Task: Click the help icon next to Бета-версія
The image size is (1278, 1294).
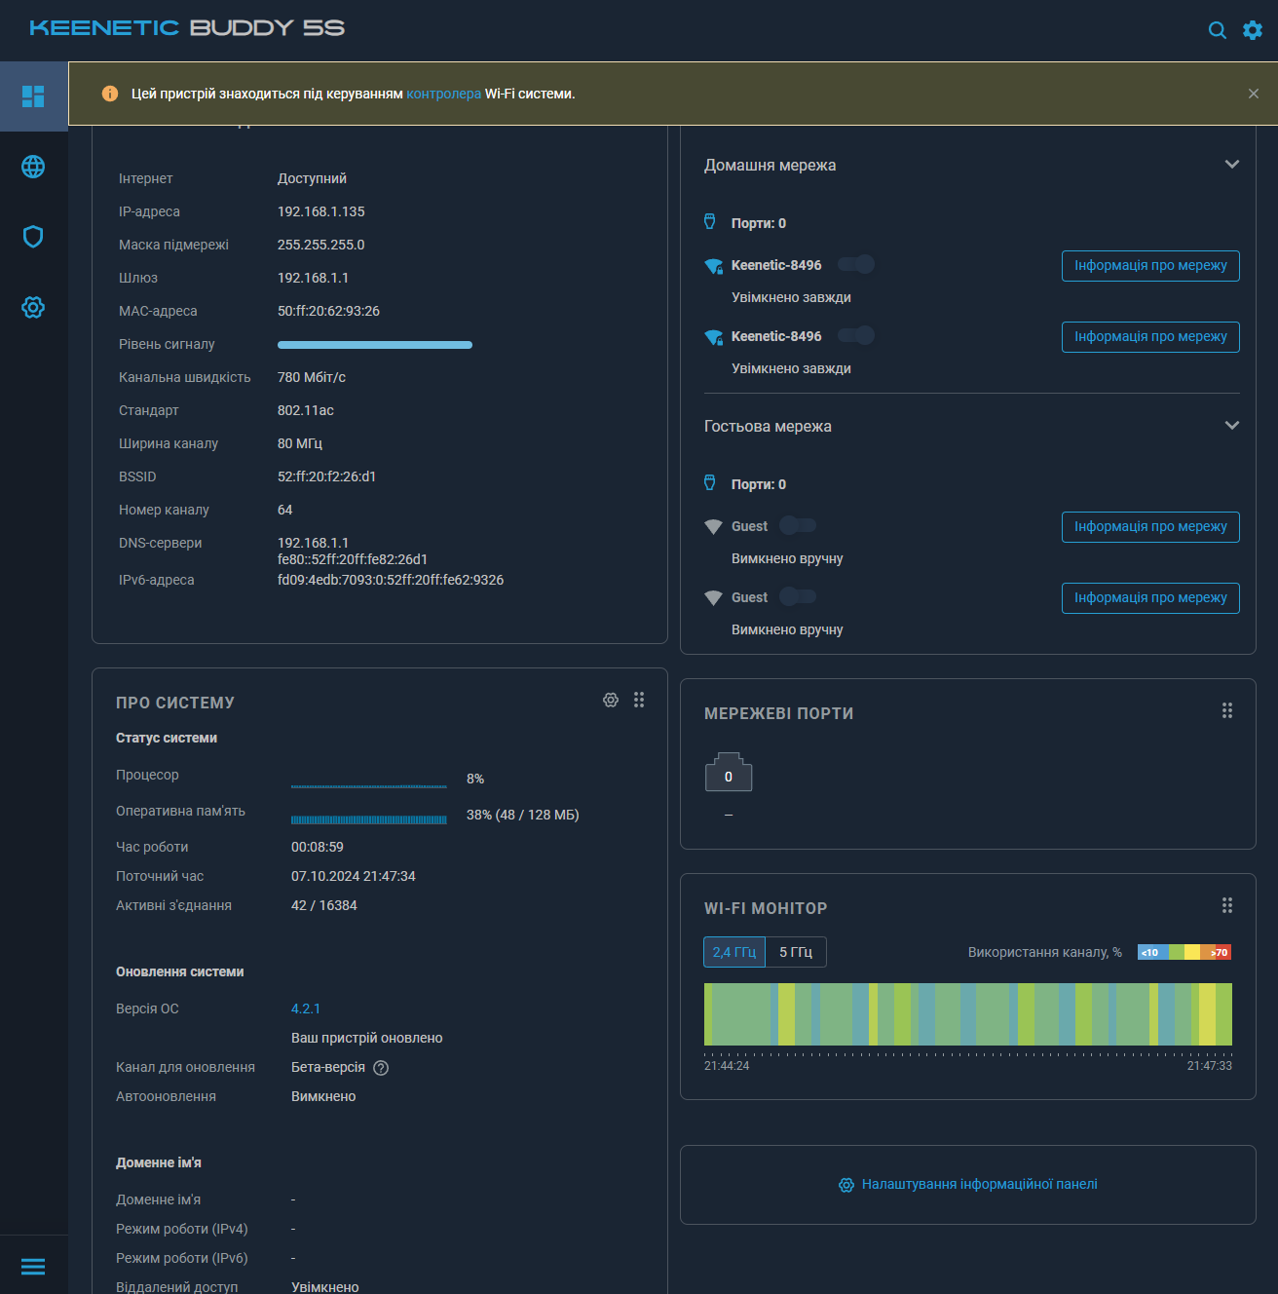Action: click(381, 1068)
